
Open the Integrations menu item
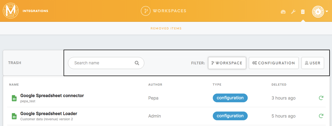[35, 11]
